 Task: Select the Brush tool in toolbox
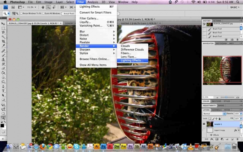[3, 55]
